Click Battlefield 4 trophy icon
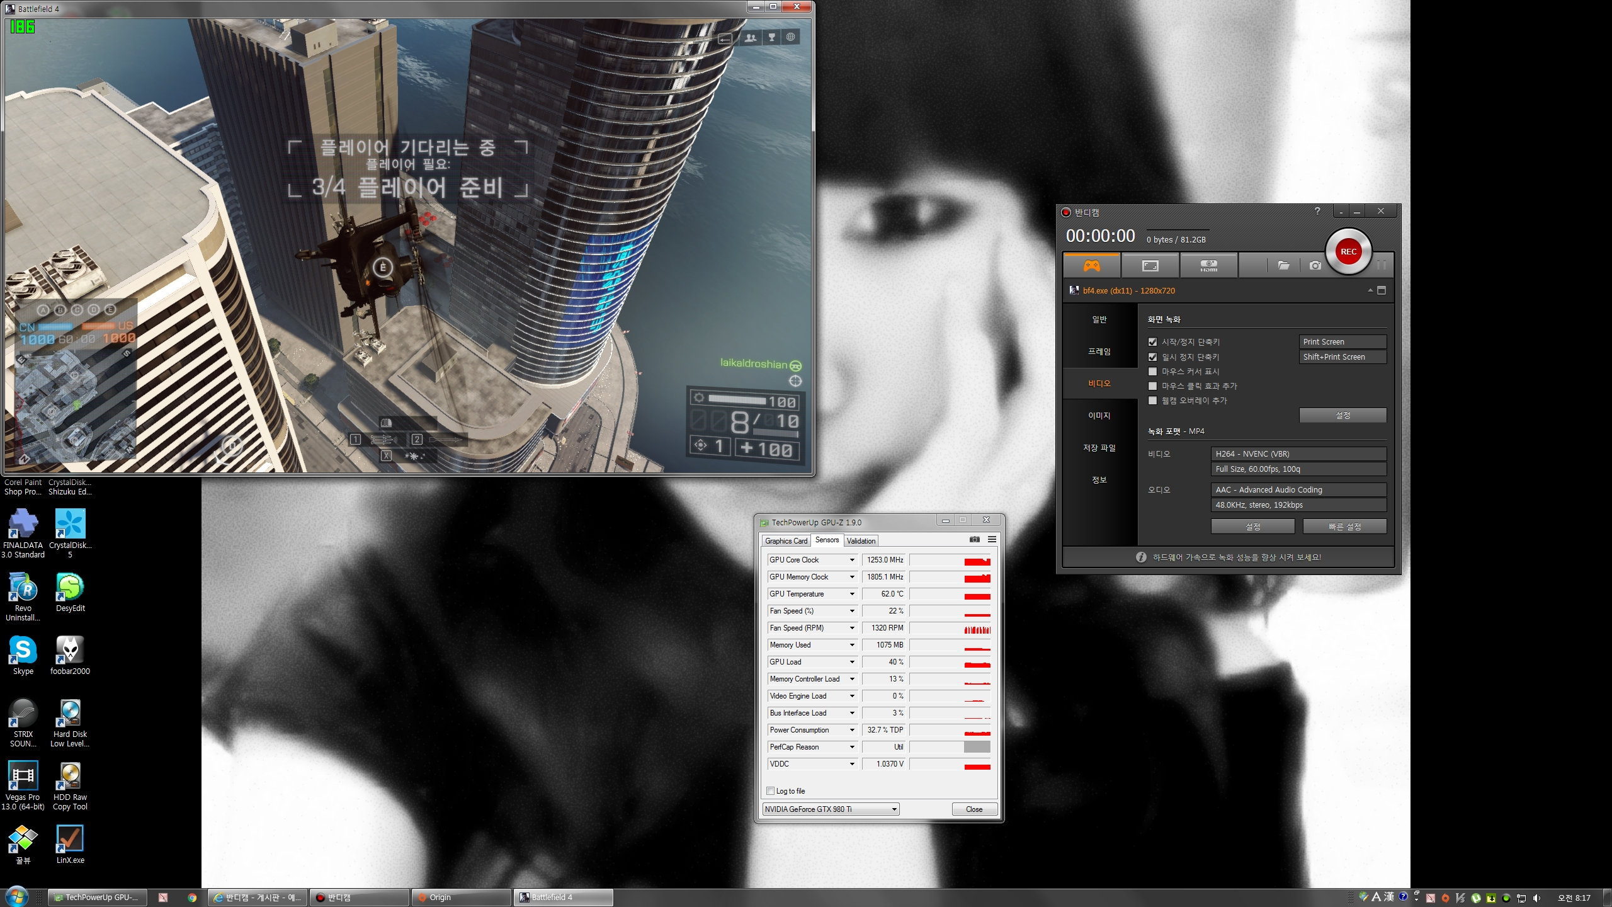1612x907 pixels. [x=771, y=37]
